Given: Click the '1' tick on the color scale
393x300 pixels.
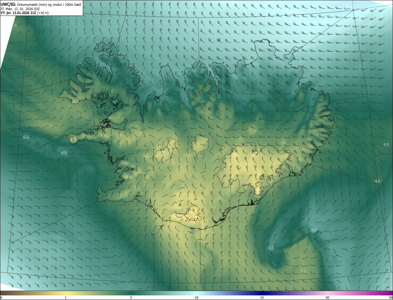Looking at the screenshot, I should click(x=66, y=298).
